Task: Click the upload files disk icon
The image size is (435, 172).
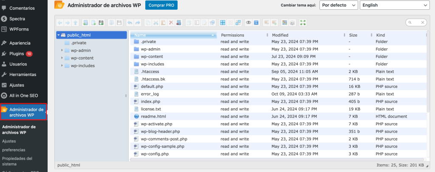Action: coord(101,23)
